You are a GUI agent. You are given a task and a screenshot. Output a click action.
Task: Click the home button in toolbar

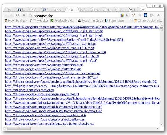(x=24, y=15)
